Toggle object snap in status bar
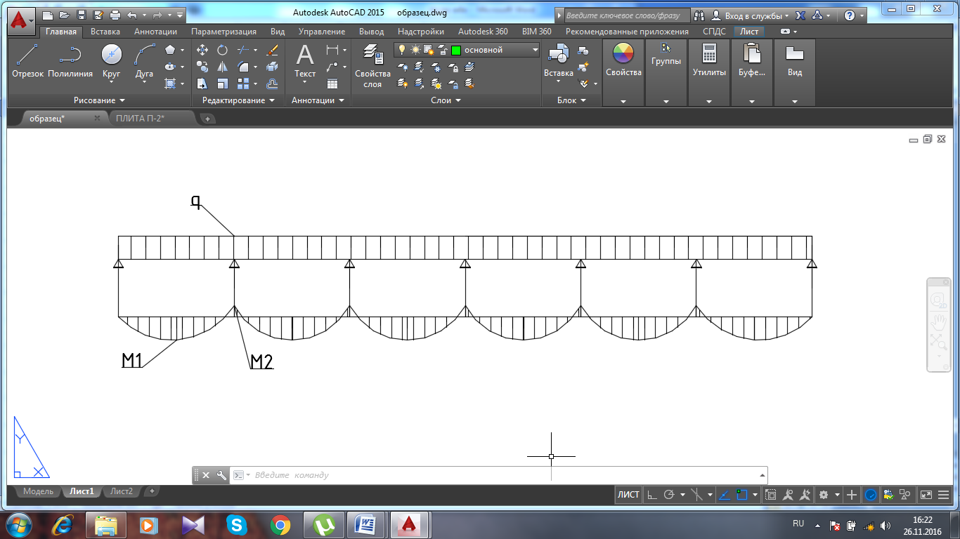The width and height of the screenshot is (960, 539). tap(741, 495)
